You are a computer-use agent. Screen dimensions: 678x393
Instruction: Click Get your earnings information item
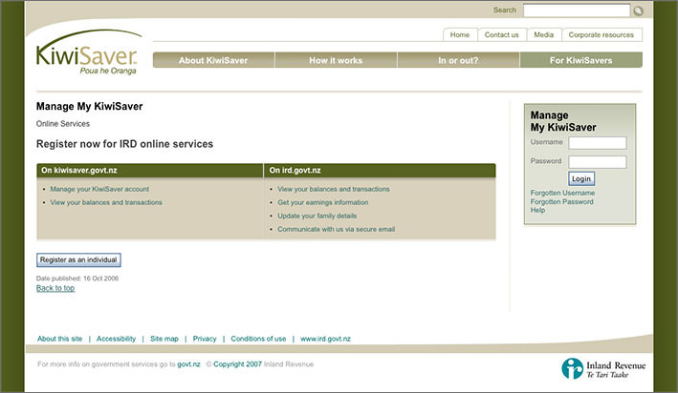tap(323, 202)
